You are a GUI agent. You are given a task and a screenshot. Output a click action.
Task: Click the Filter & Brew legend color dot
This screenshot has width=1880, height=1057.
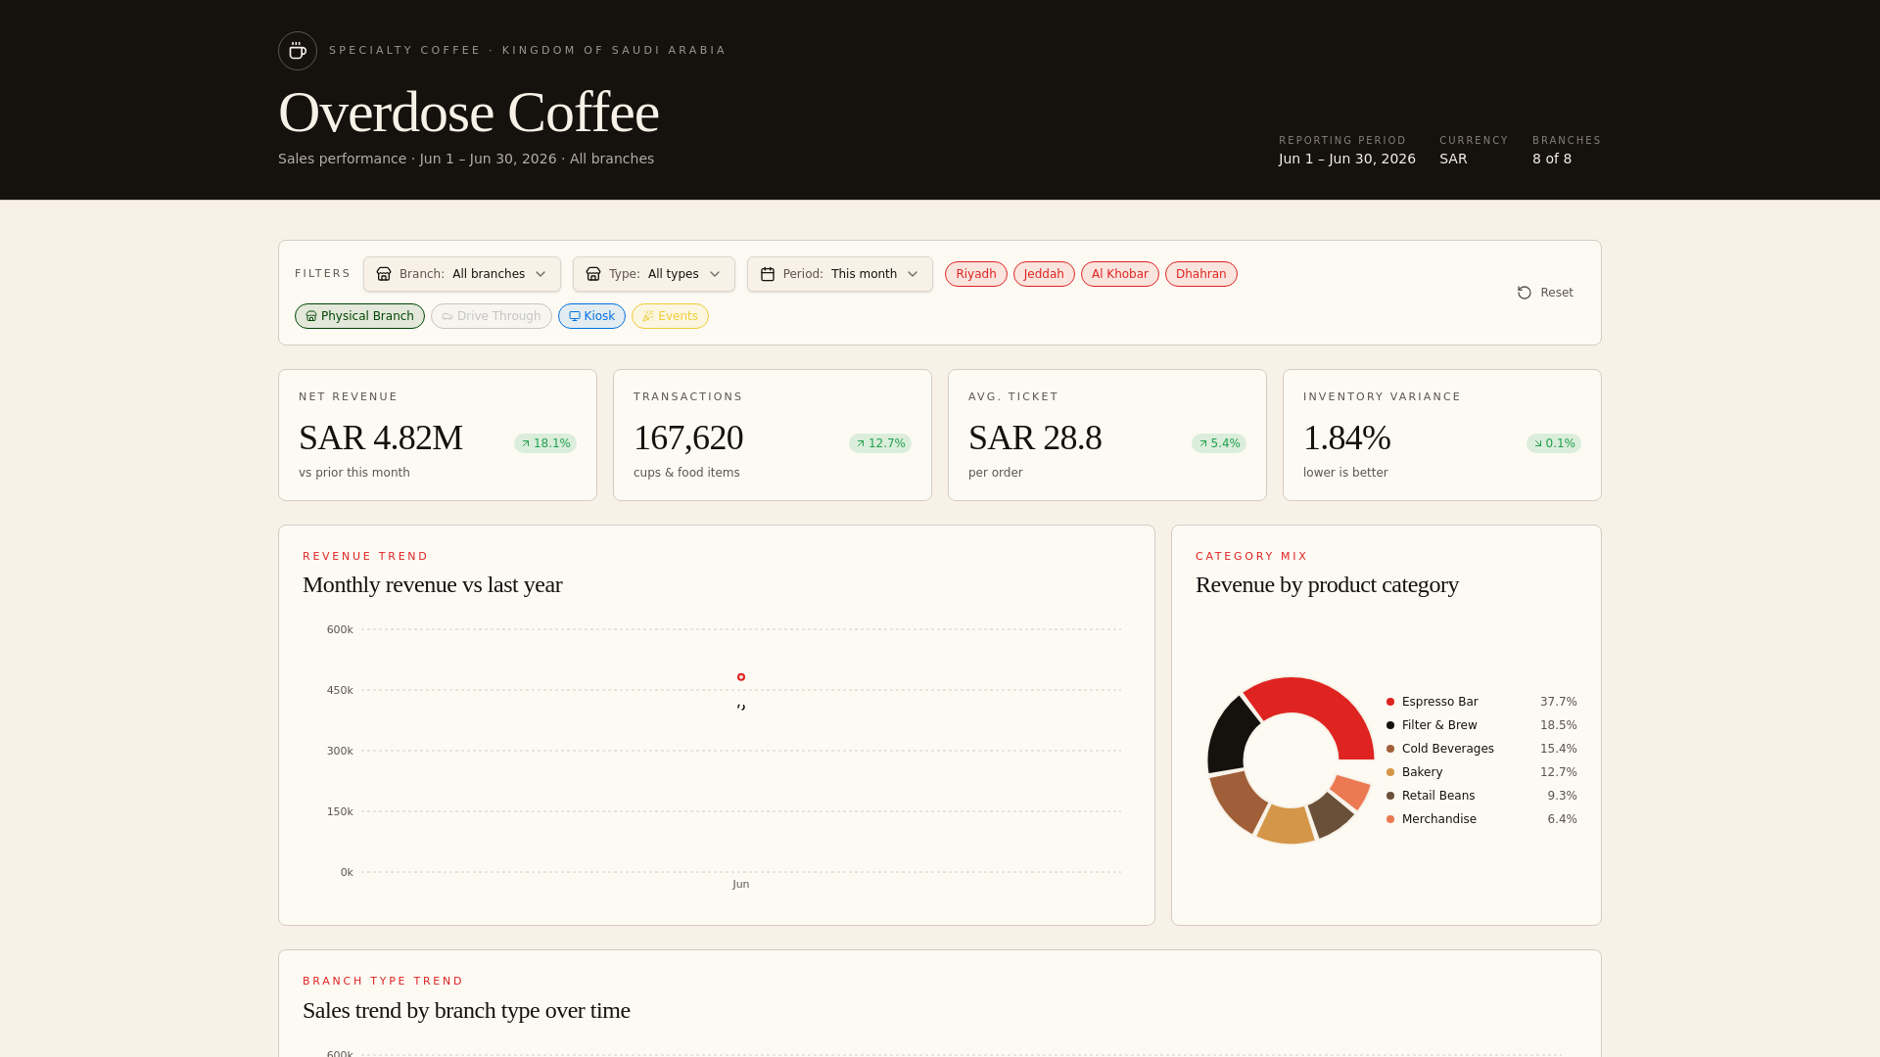click(1390, 725)
